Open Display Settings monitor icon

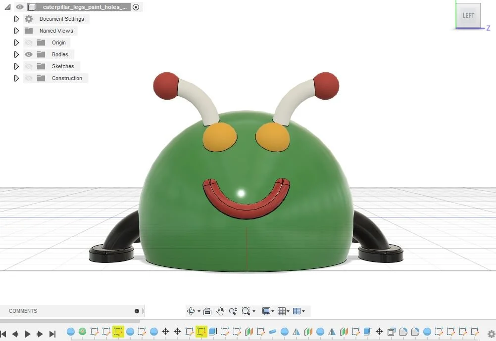pyautogui.click(x=266, y=311)
